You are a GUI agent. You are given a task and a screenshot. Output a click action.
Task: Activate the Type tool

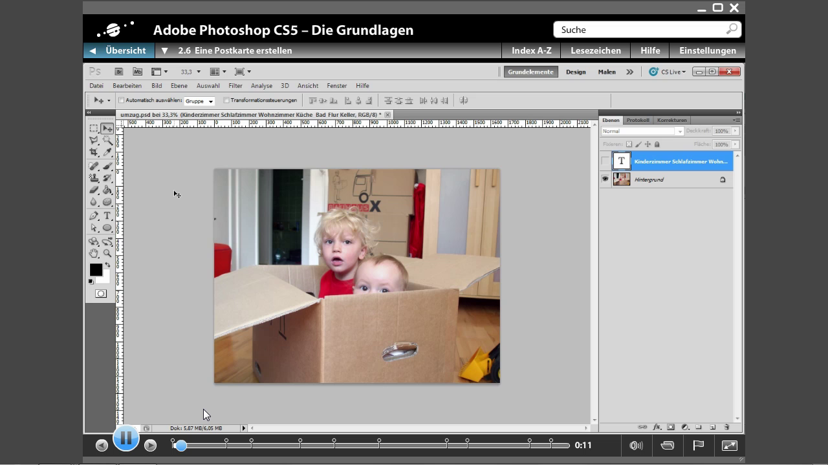[107, 216]
